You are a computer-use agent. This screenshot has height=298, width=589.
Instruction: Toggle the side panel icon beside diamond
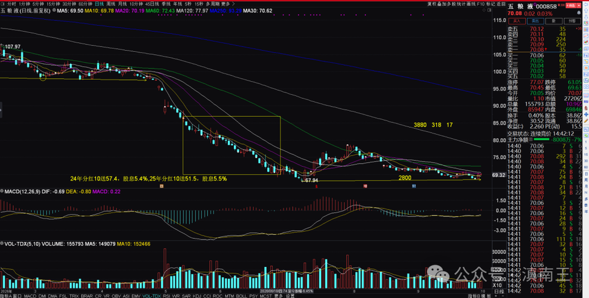click(489, 10)
